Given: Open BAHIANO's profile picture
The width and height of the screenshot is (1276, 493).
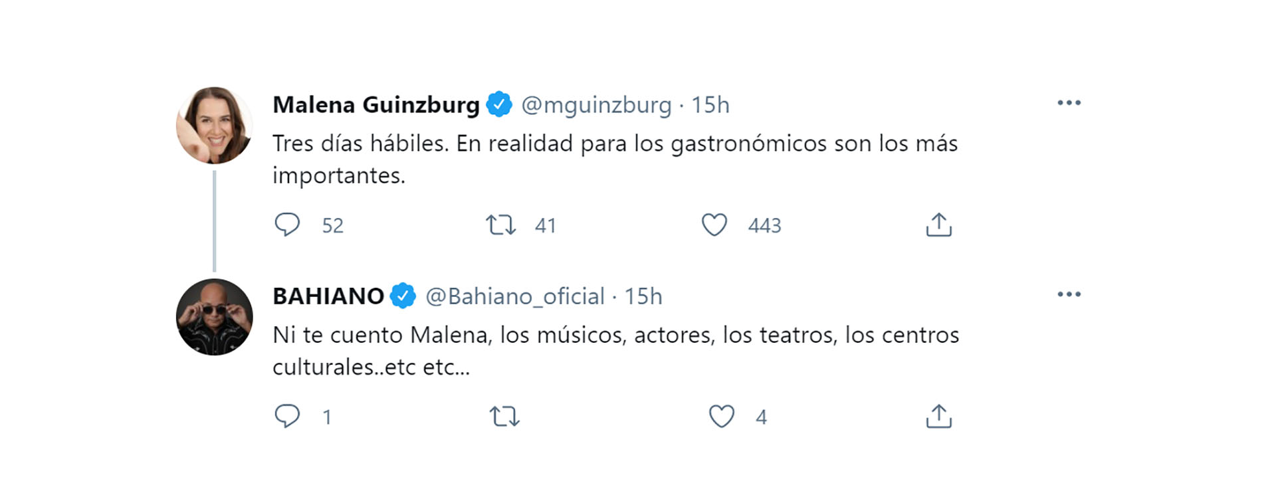Looking at the screenshot, I should 214,317.
